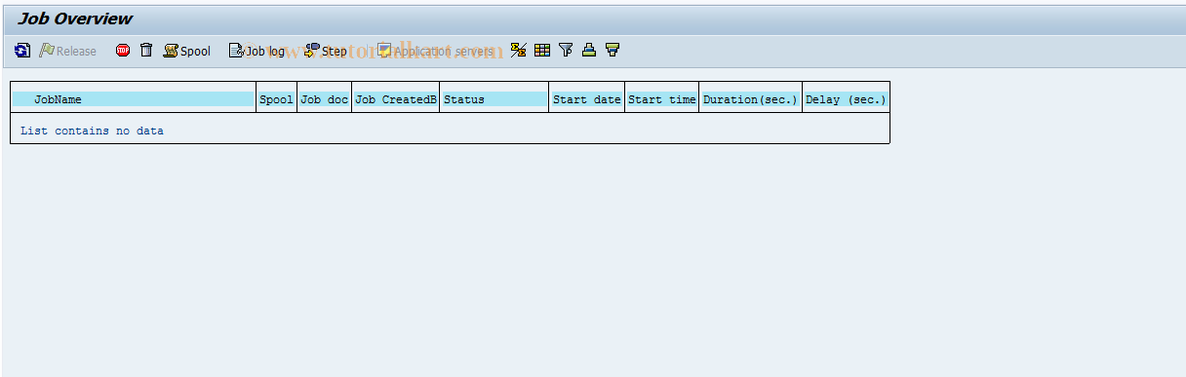
Task: Select the JobName column header
Action: point(134,99)
